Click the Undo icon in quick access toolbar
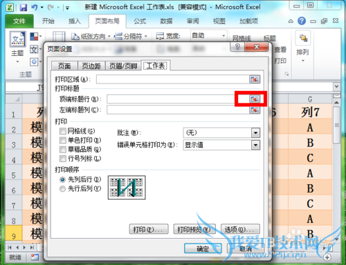The width and height of the screenshot is (346, 265). (x=35, y=8)
